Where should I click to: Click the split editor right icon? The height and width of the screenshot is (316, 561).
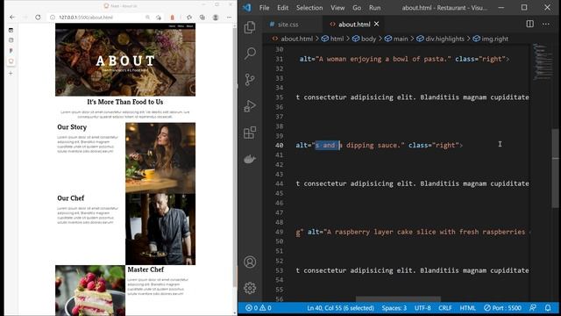(529, 24)
